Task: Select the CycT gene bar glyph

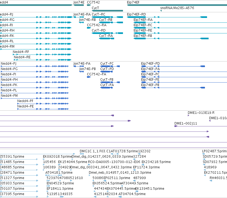Action: click(107, 11)
